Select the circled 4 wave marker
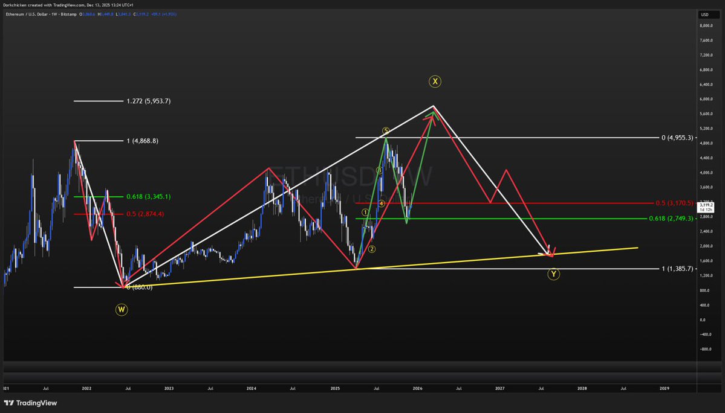The width and height of the screenshot is (725, 413). pyautogui.click(x=382, y=203)
